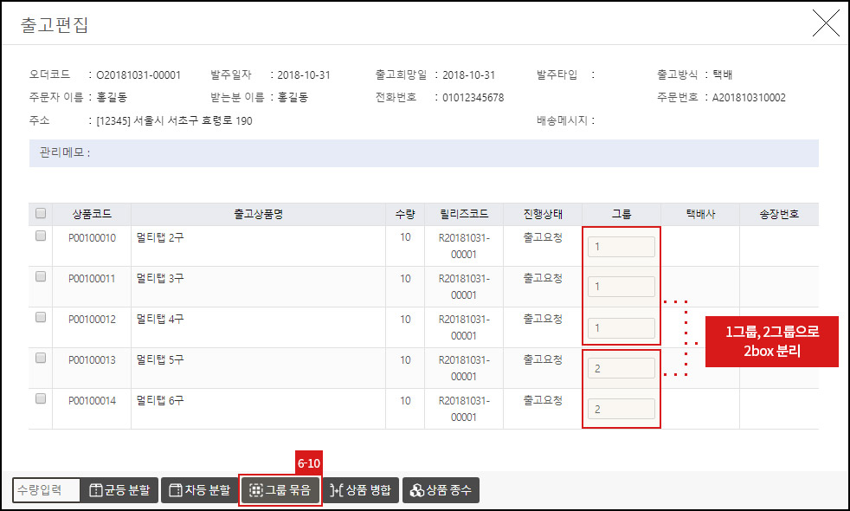Check the row checkbox for 멀티탭 6구
Image resolution: width=850 pixels, height=511 pixels.
click(39, 400)
